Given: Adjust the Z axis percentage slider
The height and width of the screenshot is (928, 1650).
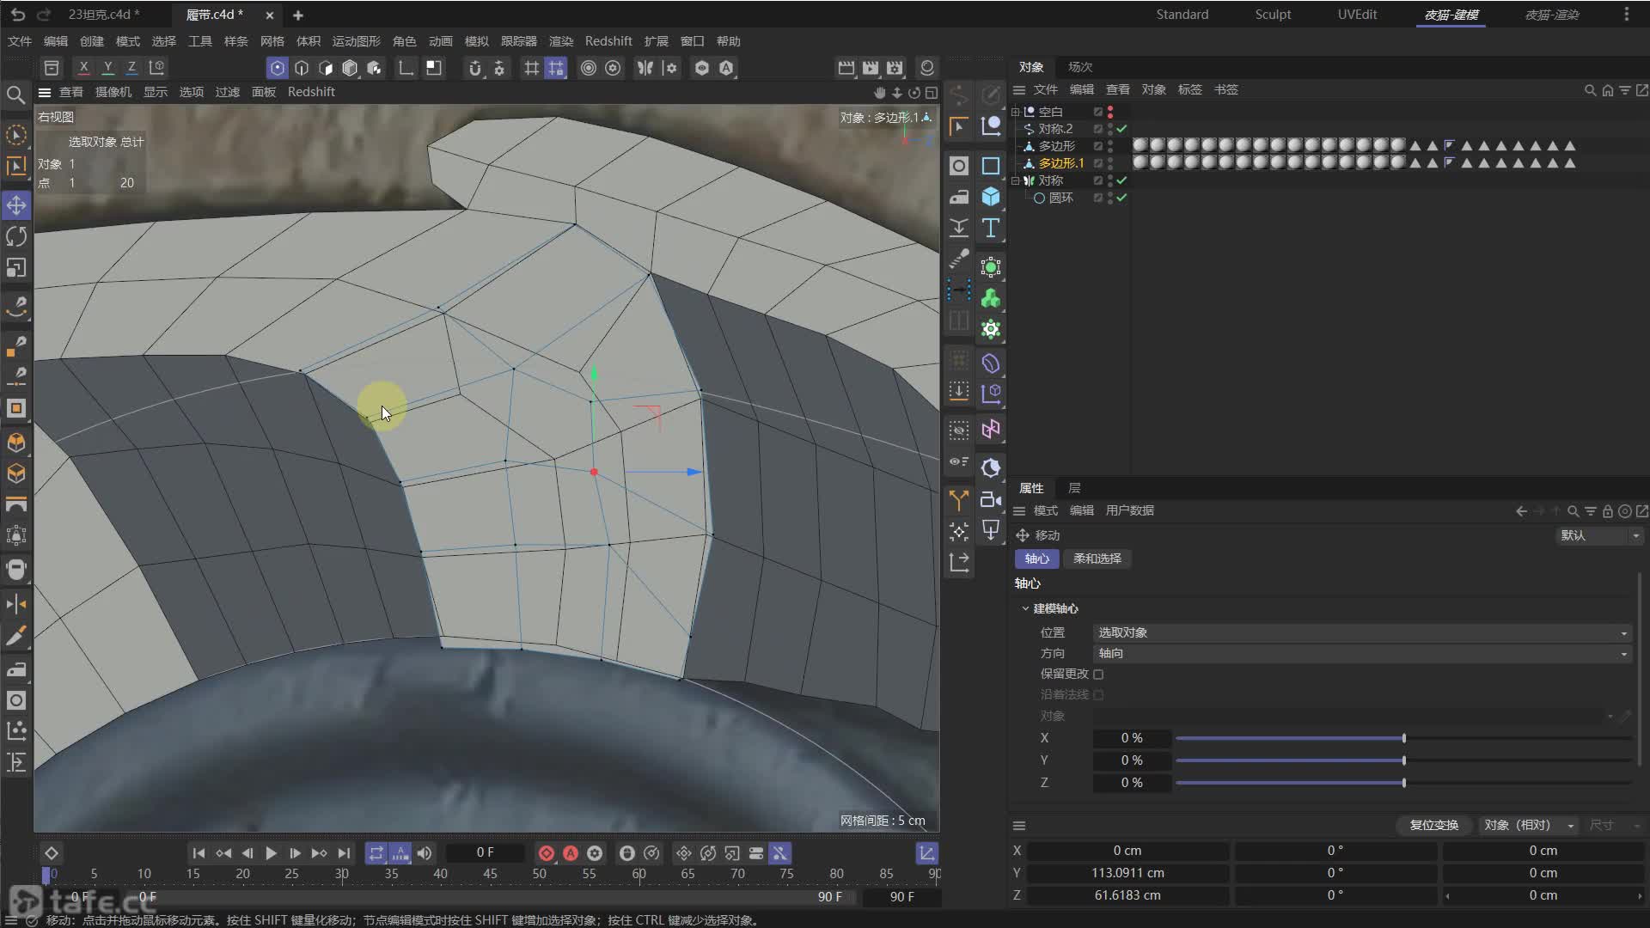Looking at the screenshot, I should click(1403, 783).
